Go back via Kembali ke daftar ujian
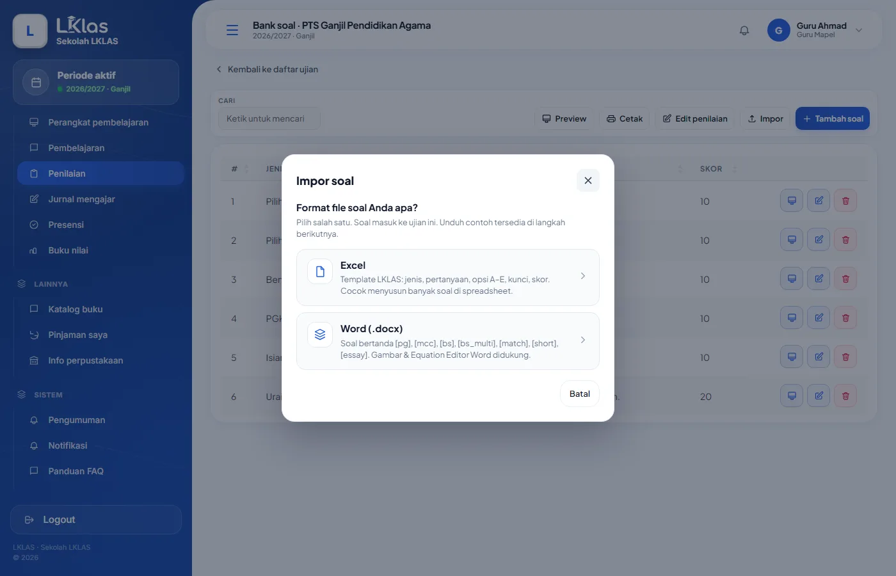Screen dimensions: 896x576 point(267,69)
